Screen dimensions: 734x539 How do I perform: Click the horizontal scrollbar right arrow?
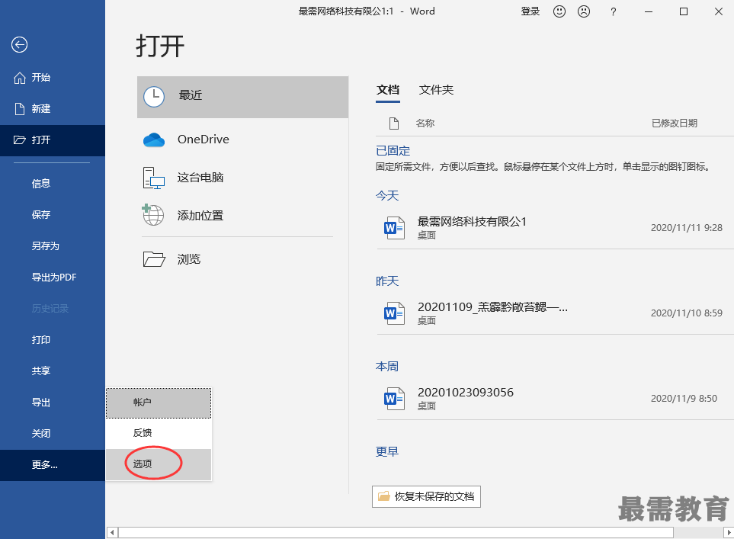point(729,532)
